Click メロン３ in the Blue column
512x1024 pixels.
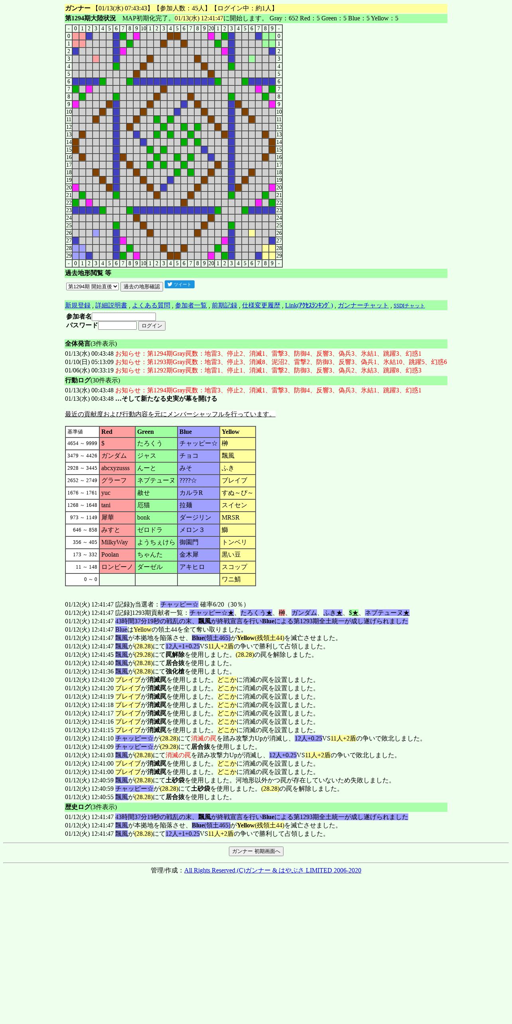[x=199, y=530]
